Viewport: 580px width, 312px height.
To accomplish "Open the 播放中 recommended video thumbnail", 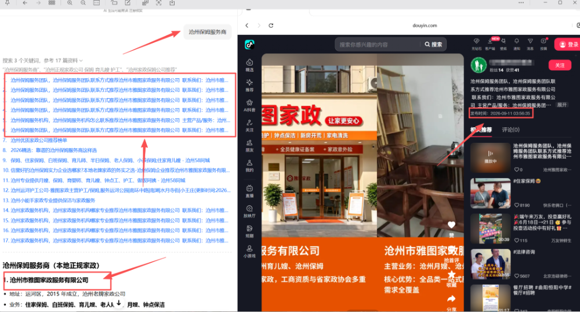I will point(490,157).
